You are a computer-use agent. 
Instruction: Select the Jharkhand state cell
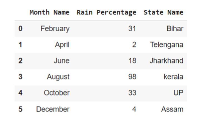tap(166, 61)
